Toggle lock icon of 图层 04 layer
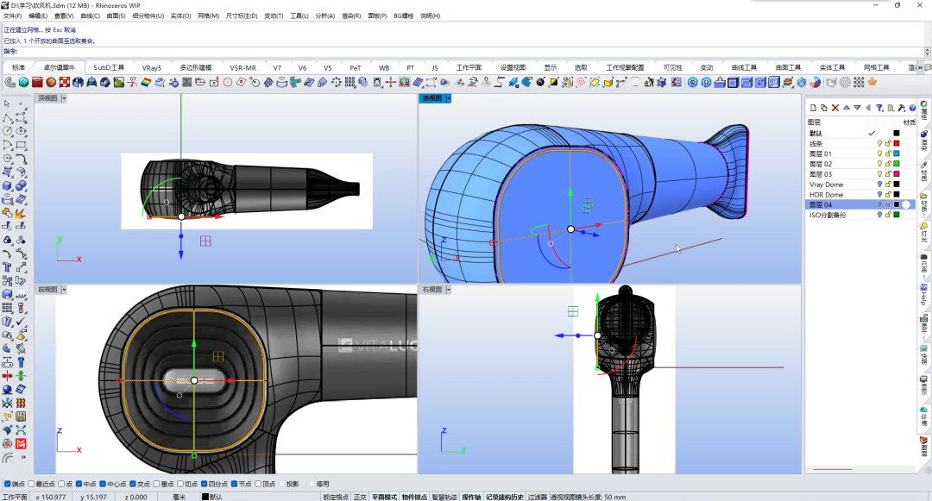932x501 pixels. (x=888, y=204)
